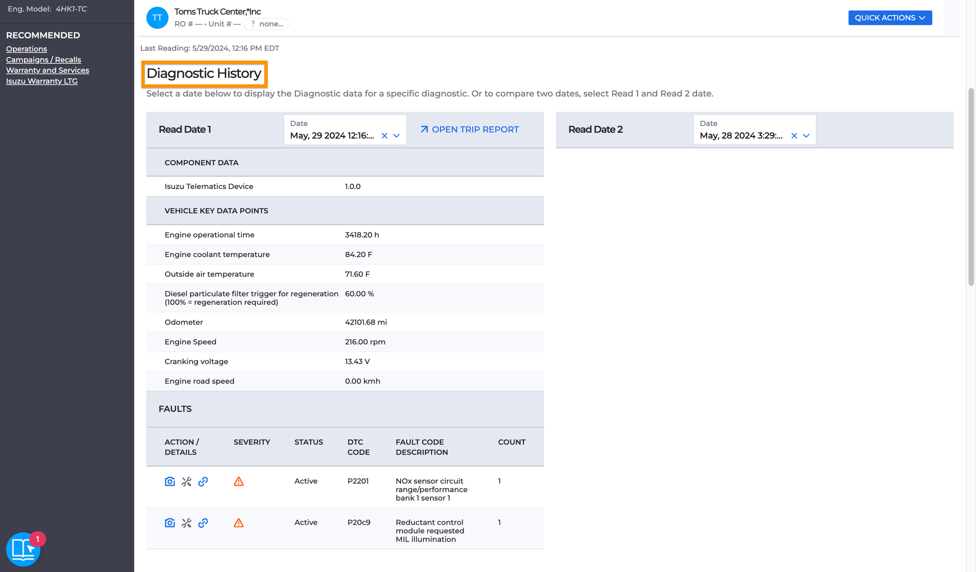
Task: Expand the Read Date 2 date dropdown
Action: tap(806, 136)
